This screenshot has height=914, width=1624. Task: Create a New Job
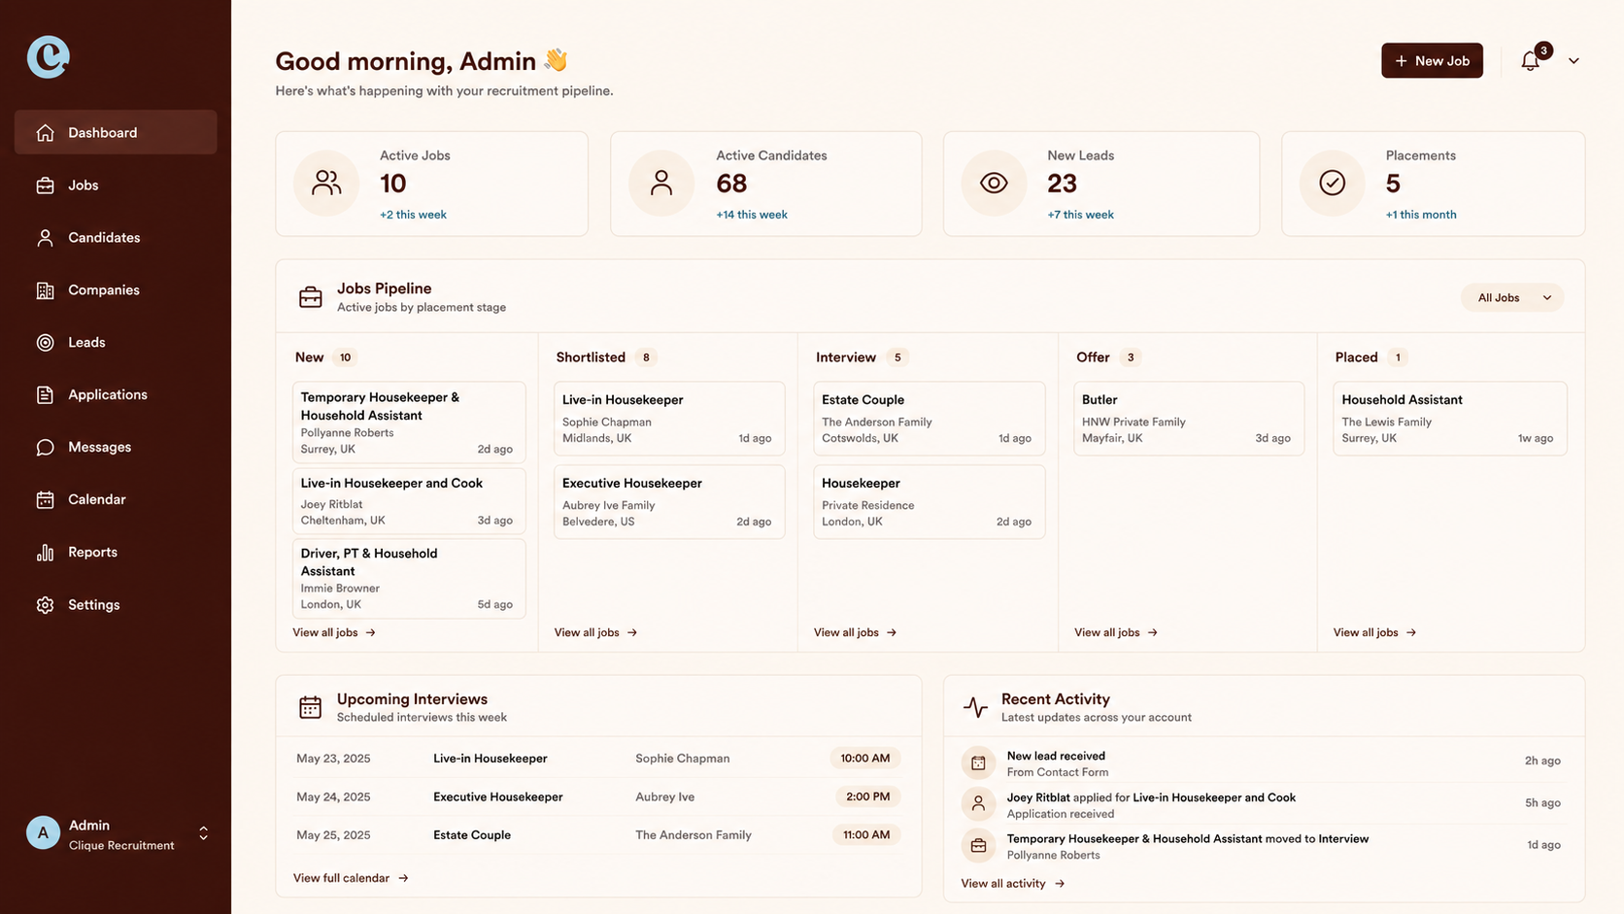(x=1432, y=60)
